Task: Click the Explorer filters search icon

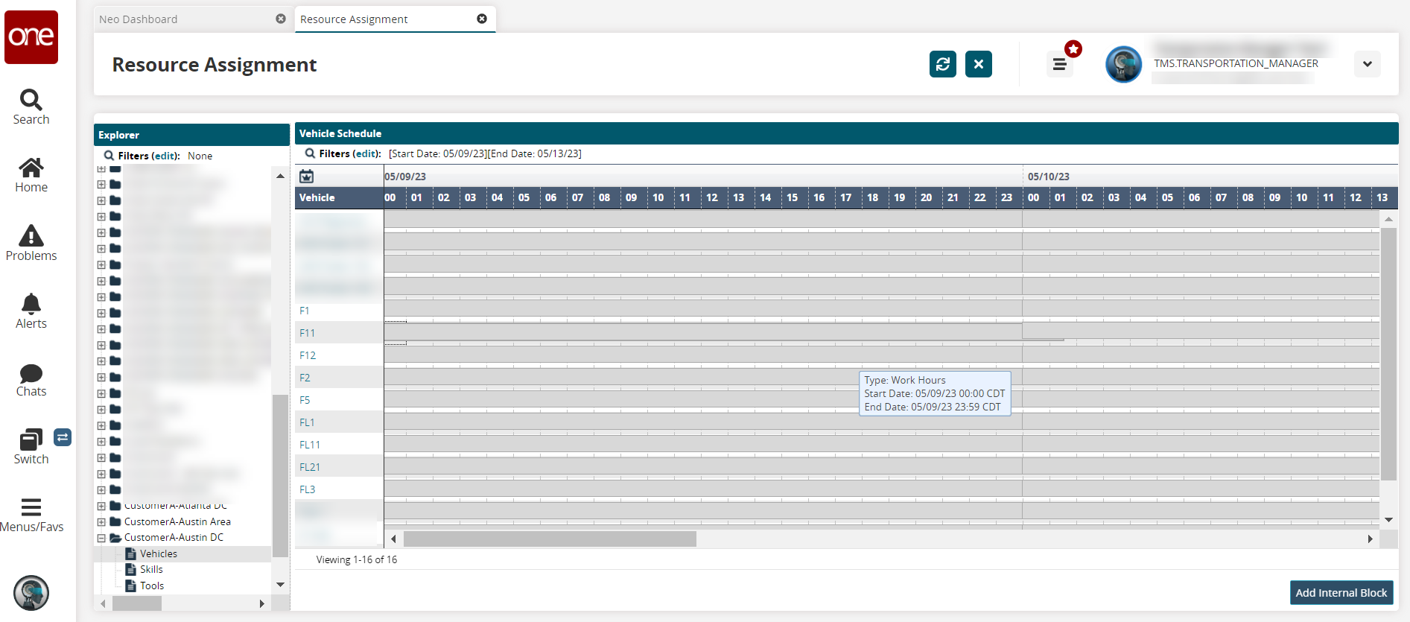Action: click(109, 156)
